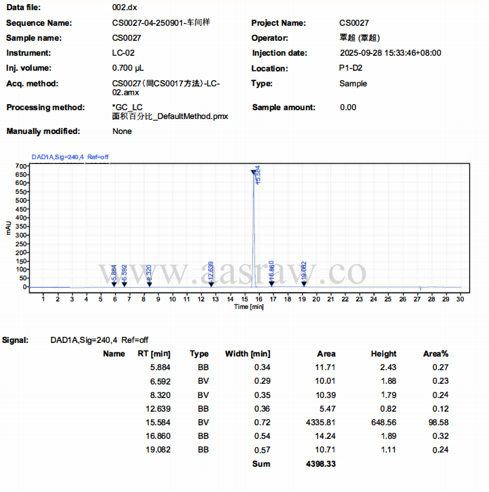
Task: Select the 6.592 peak marker triangle
Action: coord(124,284)
